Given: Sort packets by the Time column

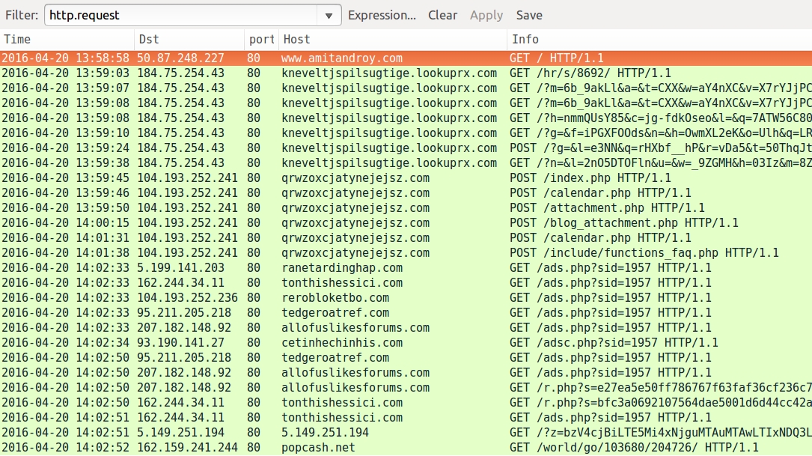Looking at the screenshot, I should pos(67,39).
